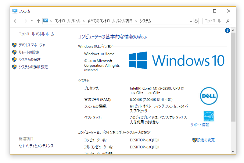Click the Windows 10 Home text
The width and height of the screenshot is (244, 163).
[99, 54]
